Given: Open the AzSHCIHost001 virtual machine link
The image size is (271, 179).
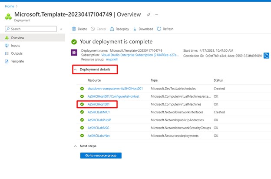Looking at the screenshot, I should point(99,104).
